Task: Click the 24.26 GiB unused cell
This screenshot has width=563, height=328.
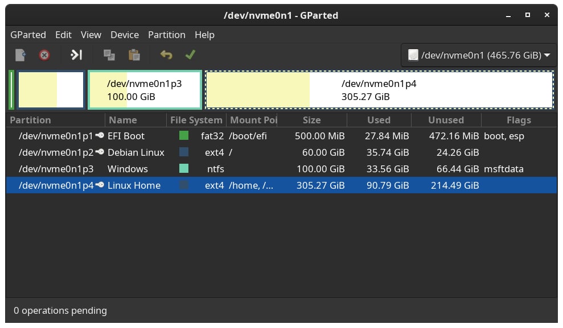Action: pyautogui.click(x=458, y=152)
